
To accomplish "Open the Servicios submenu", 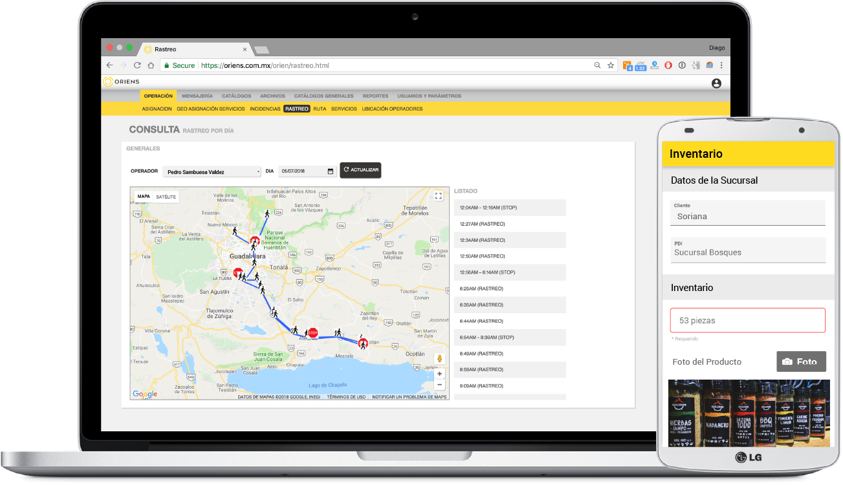I will click(x=344, y=109).
